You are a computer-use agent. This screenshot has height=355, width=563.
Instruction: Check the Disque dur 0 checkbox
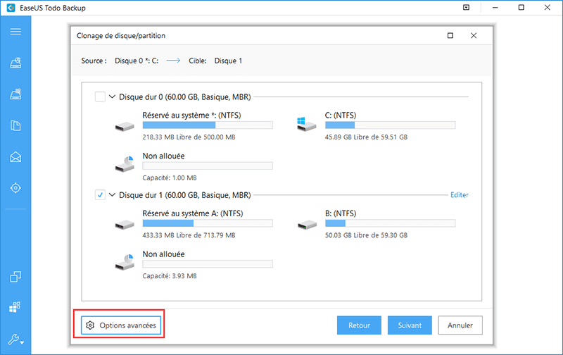[x=100, y=97]
